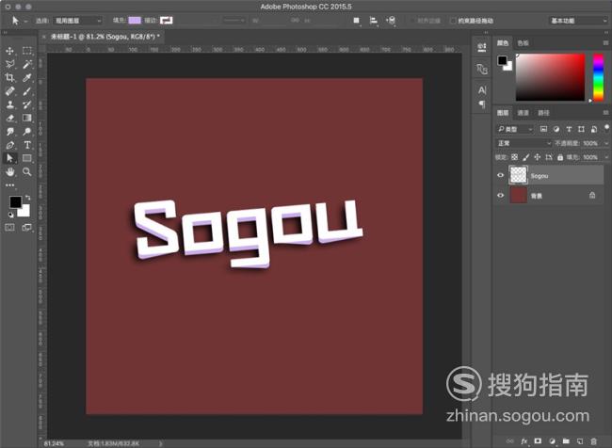Select the Polygonal Lasso tool
612x448 pixels.
click(x=9, y=64)
